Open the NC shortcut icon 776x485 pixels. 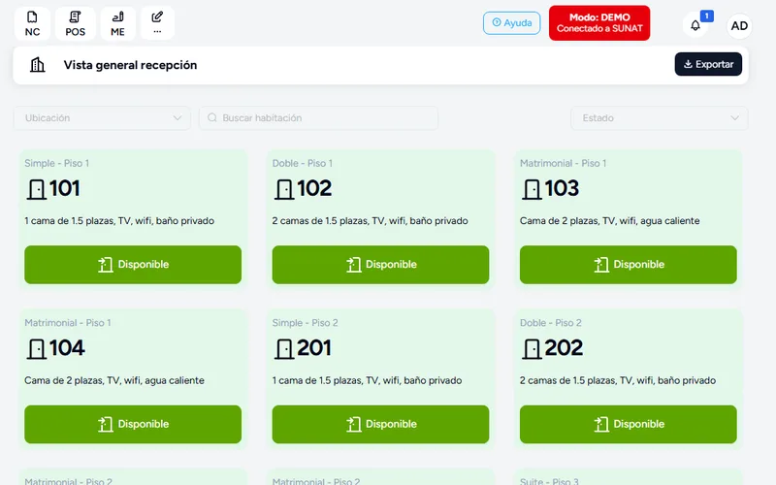[x=32, y=23]
